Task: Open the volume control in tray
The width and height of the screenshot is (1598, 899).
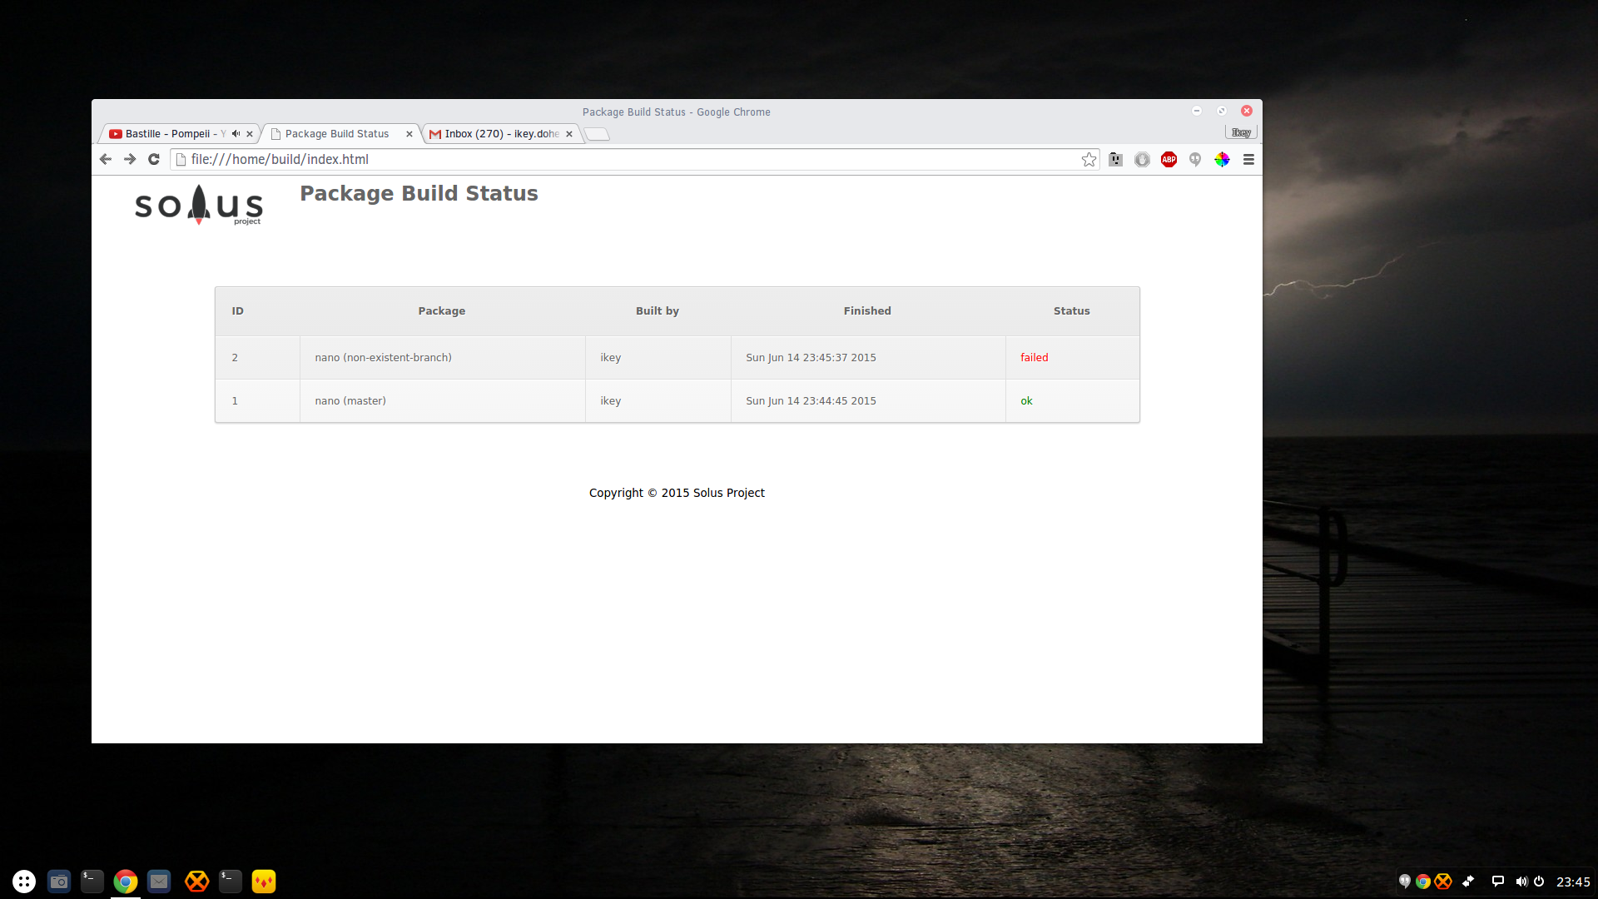Action: click(1521, 881)
